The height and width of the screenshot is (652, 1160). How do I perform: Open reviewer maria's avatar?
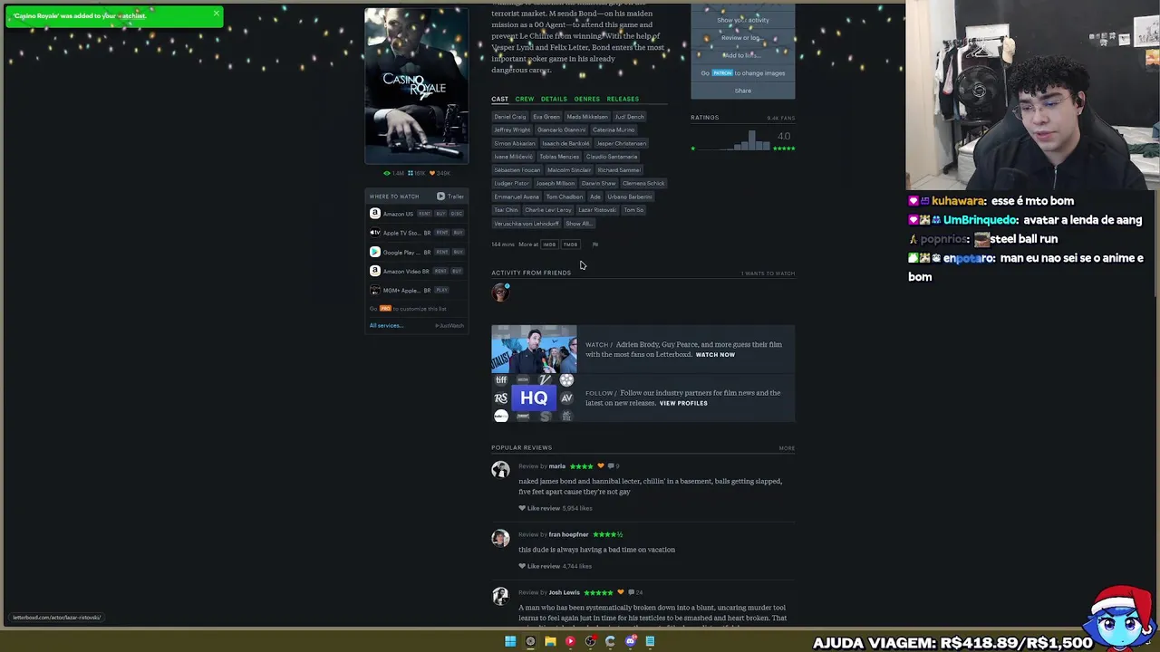tap(500, 470)
